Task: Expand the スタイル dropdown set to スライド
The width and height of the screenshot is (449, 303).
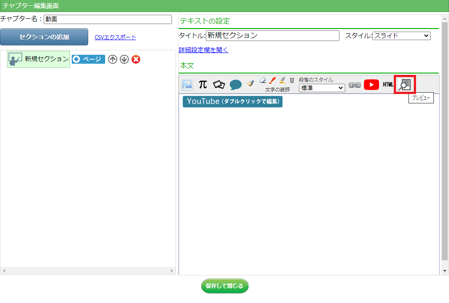Action: [401, 36]
